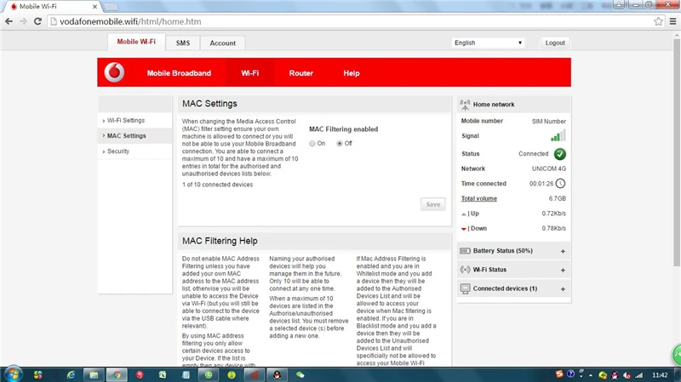Click the clock icon next to Time connected
The height and width of the screenshot is (382, 681).
561,183
